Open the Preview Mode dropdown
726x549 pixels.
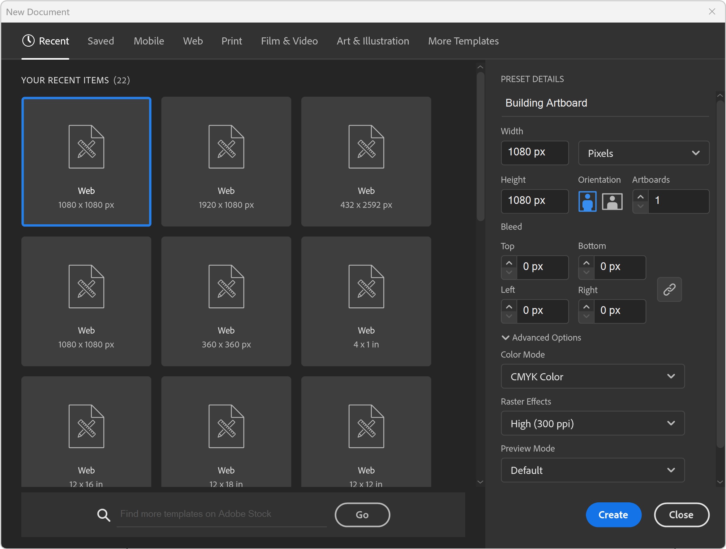point(593,470)
